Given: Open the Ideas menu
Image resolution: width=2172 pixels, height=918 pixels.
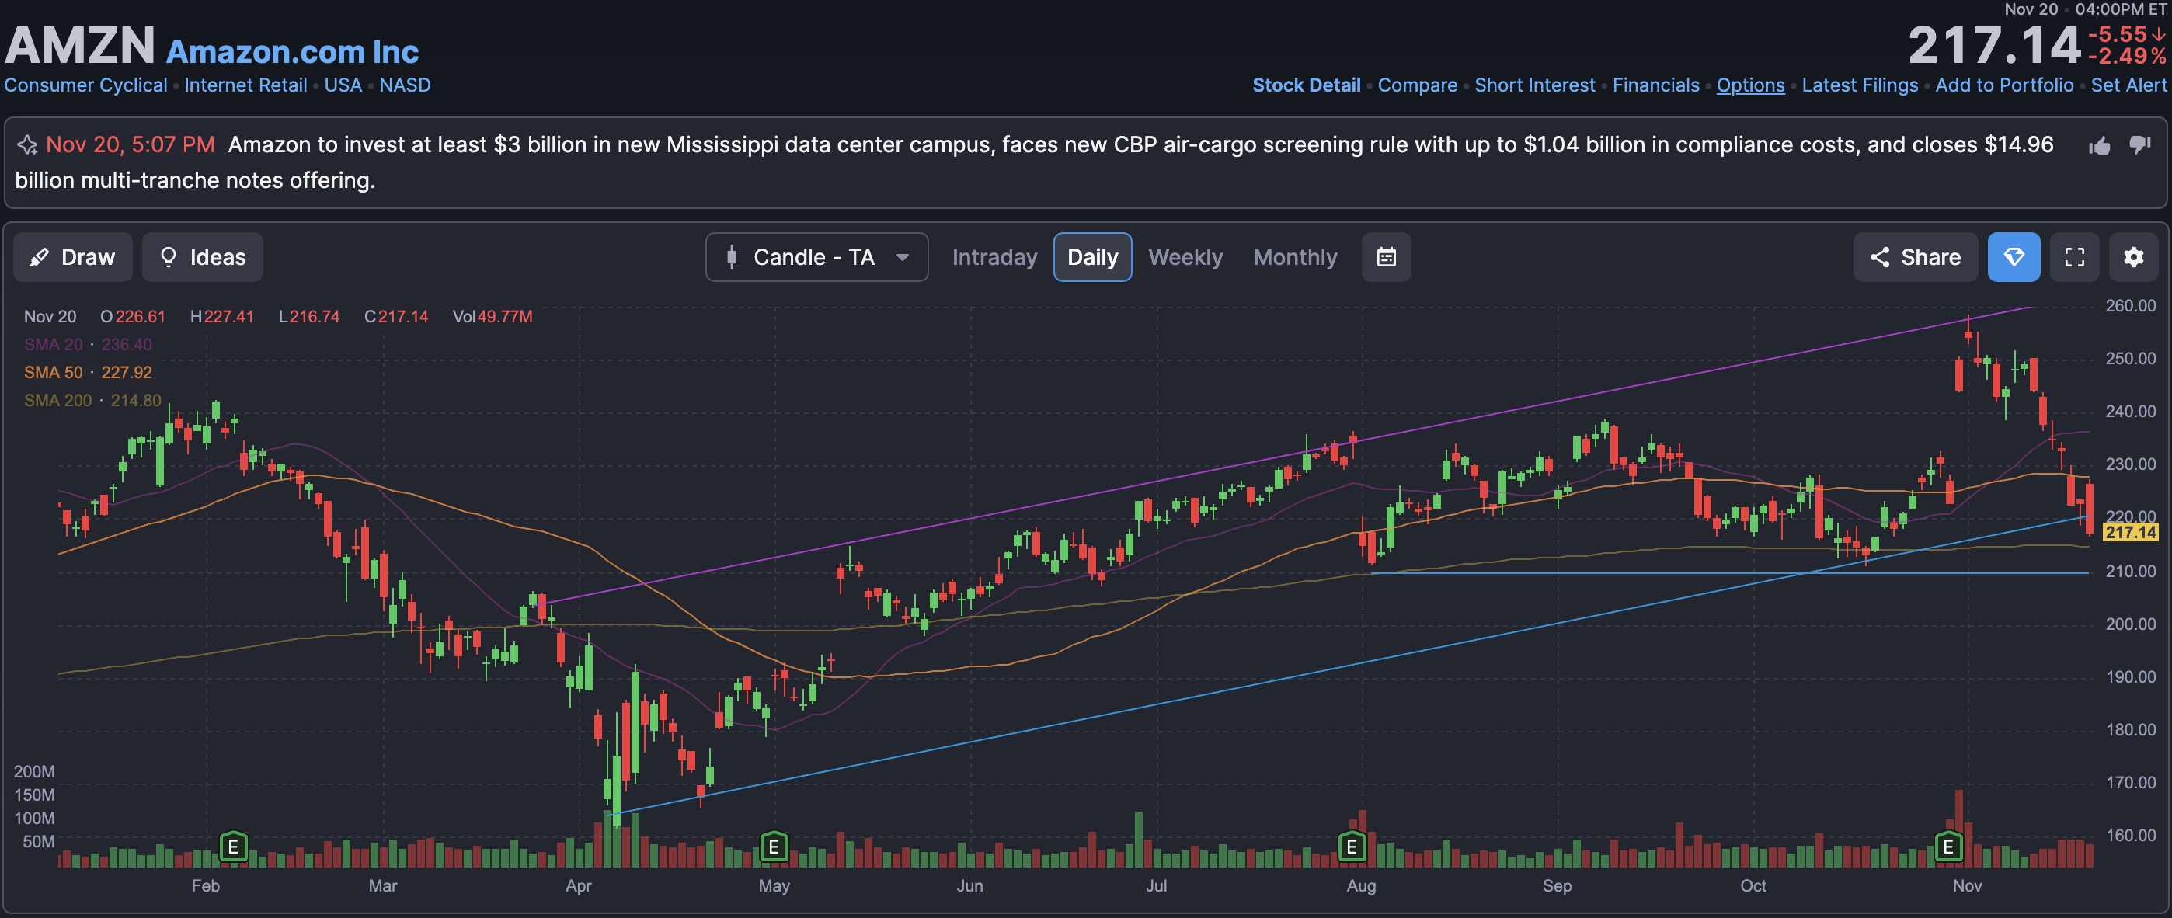Looking at the screenshot, I should click(x=202, y=257).
